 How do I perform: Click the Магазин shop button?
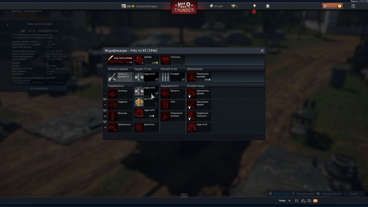(x=332, y=6)
